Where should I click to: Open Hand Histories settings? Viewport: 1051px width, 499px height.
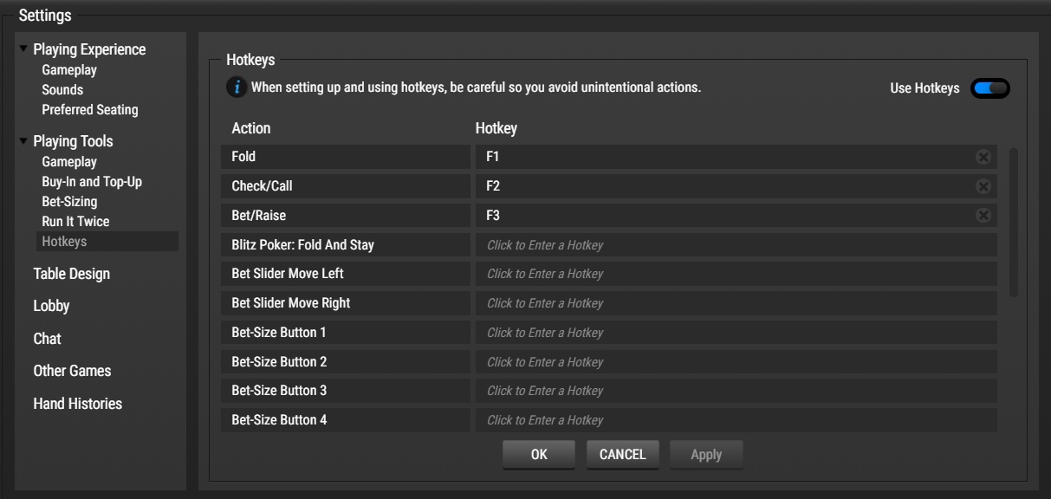click(77, 404)
